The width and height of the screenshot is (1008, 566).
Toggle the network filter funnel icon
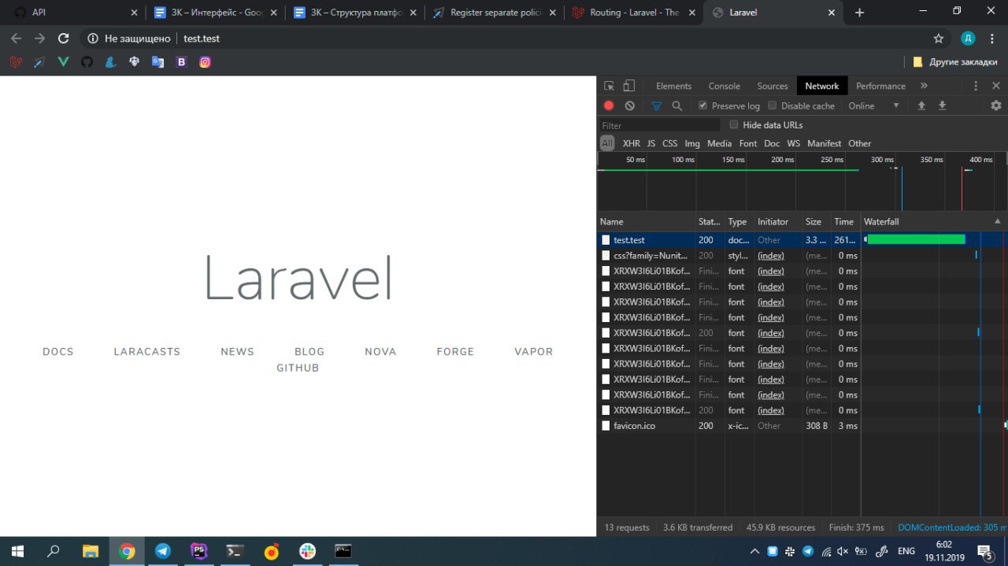click(x=657, y=105)
